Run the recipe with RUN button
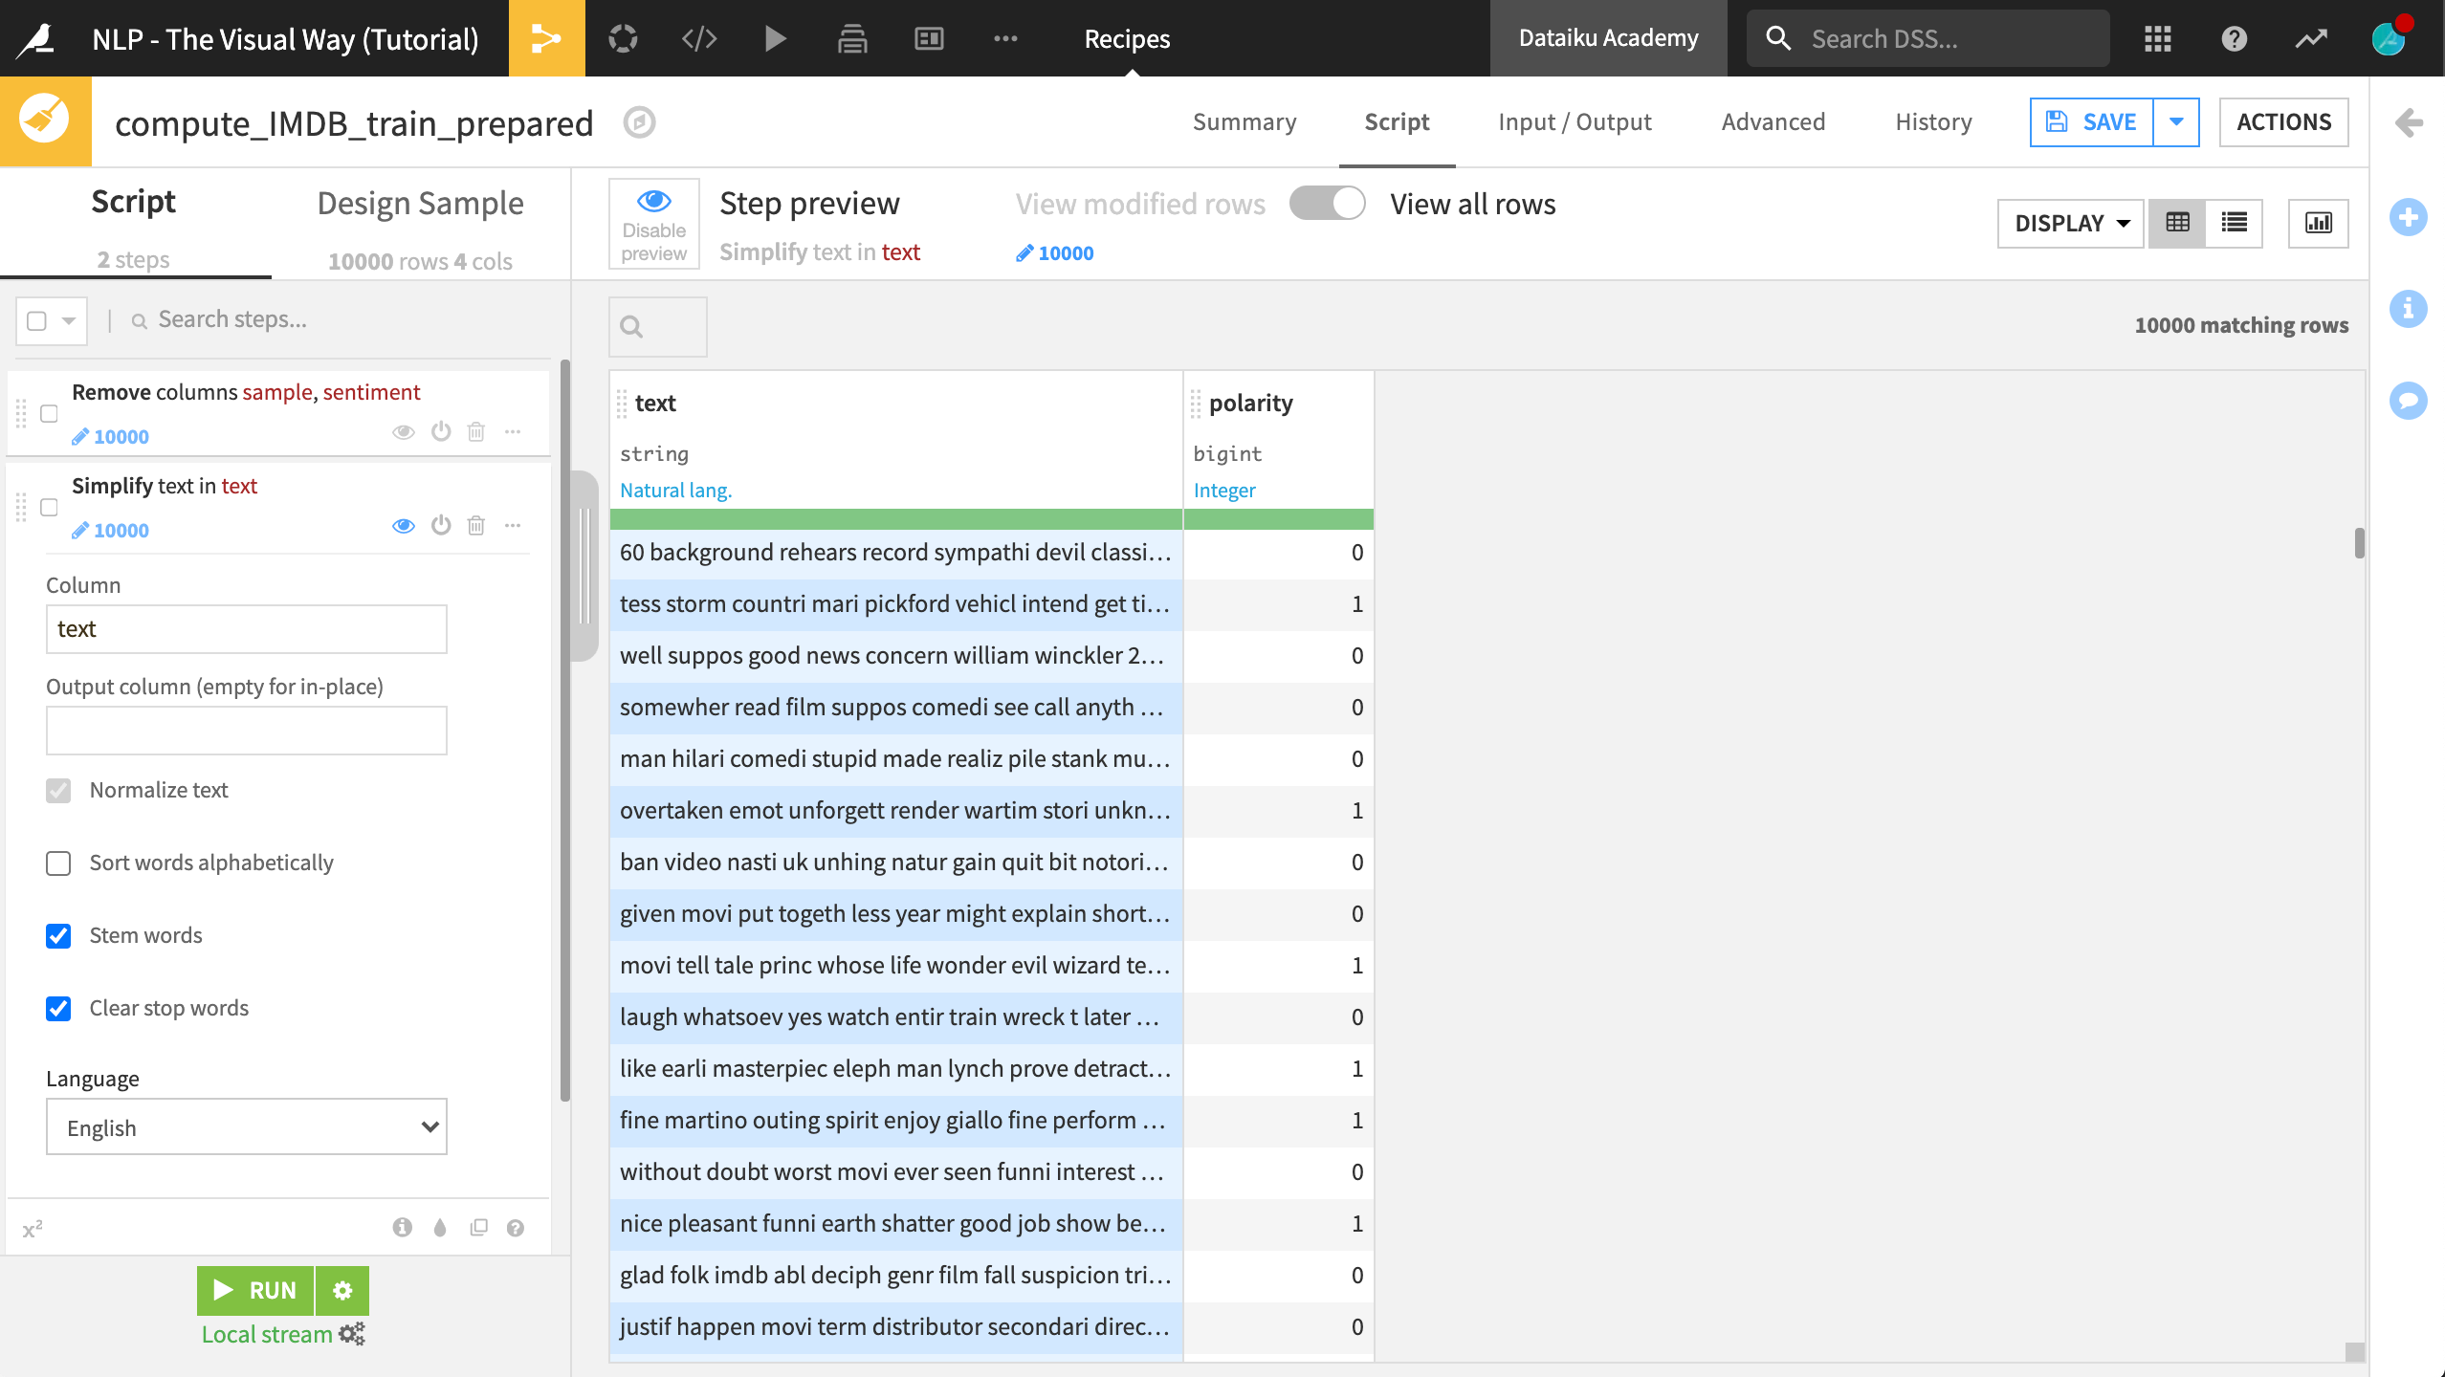Screen dimensions: 2445x1377 pos(255,1291)
